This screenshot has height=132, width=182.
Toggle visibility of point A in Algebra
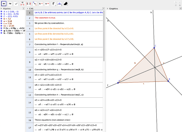(1, 12)
